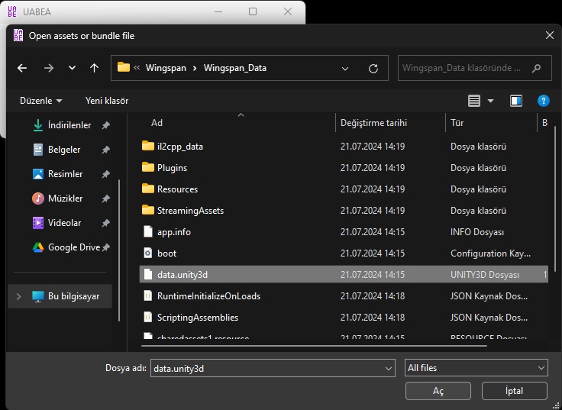Go back with the left arrow button

pyautogui.click(x=22, y=68)
